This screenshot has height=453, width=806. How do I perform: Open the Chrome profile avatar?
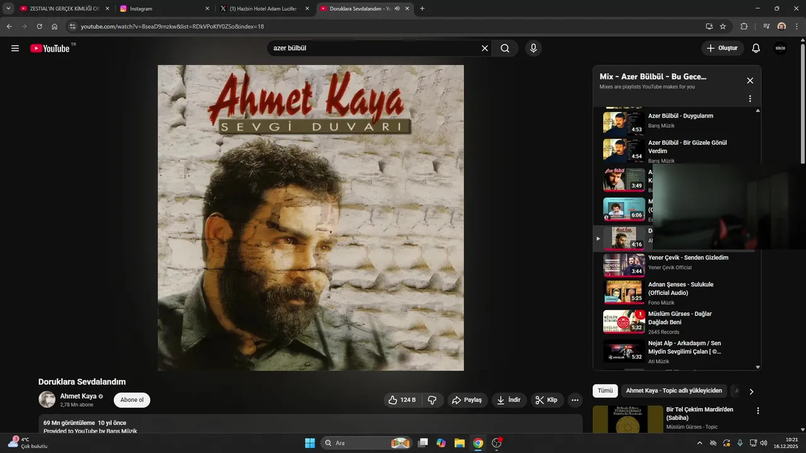pyautogui.click(x=781, y=26)
